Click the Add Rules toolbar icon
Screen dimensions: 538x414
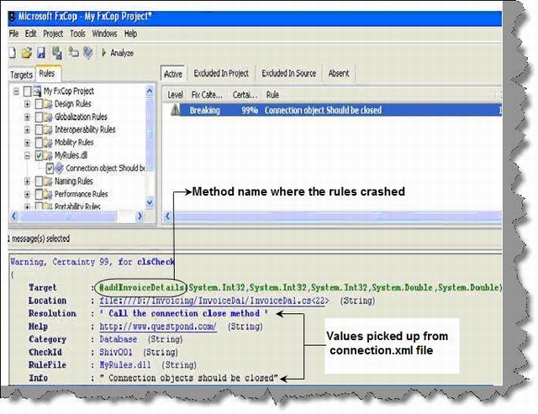[88, 52]
